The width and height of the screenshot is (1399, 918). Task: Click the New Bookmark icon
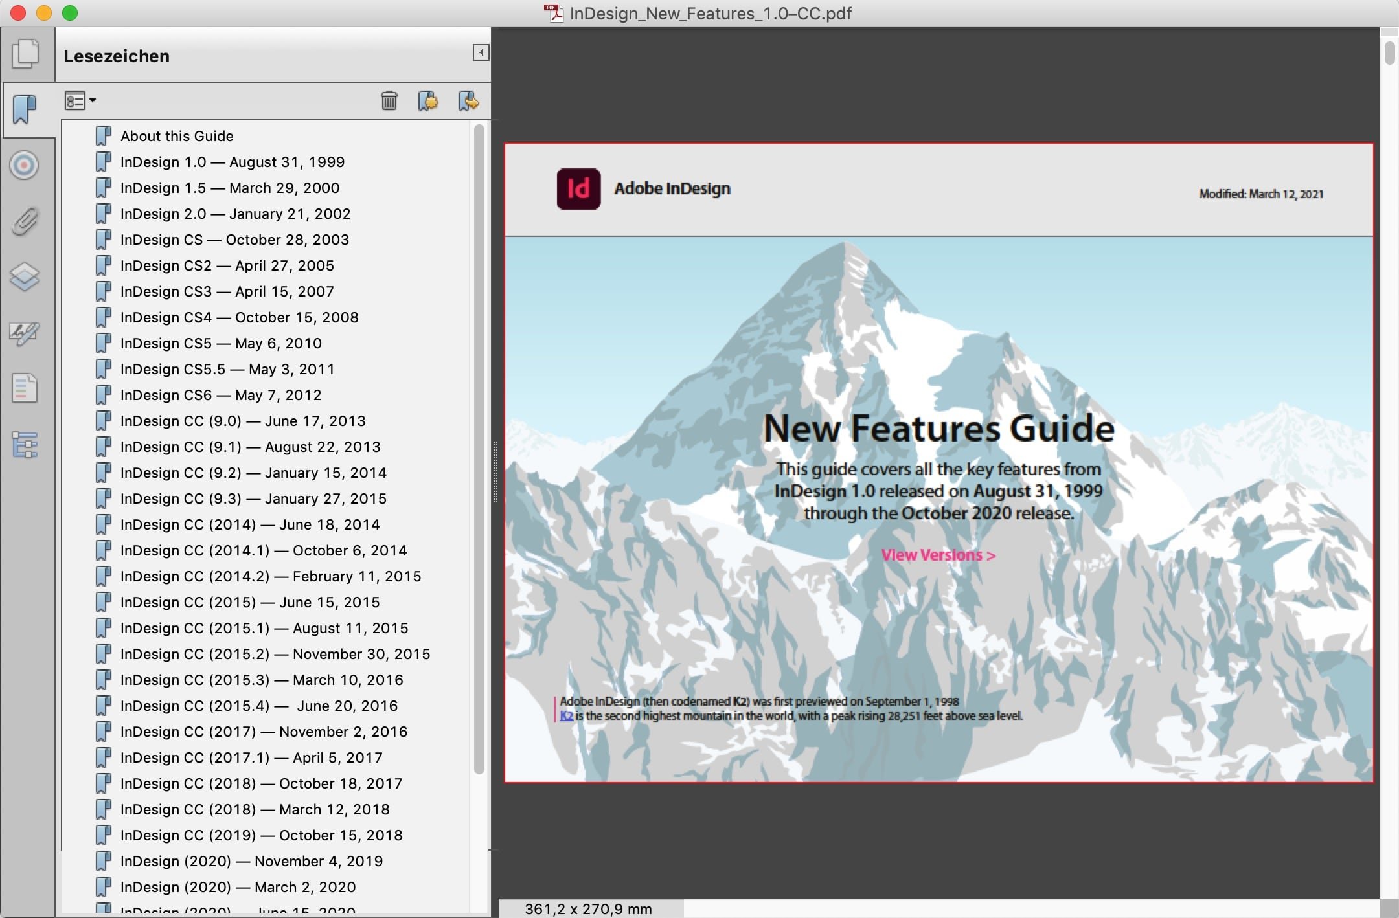(x=427, y=100)
